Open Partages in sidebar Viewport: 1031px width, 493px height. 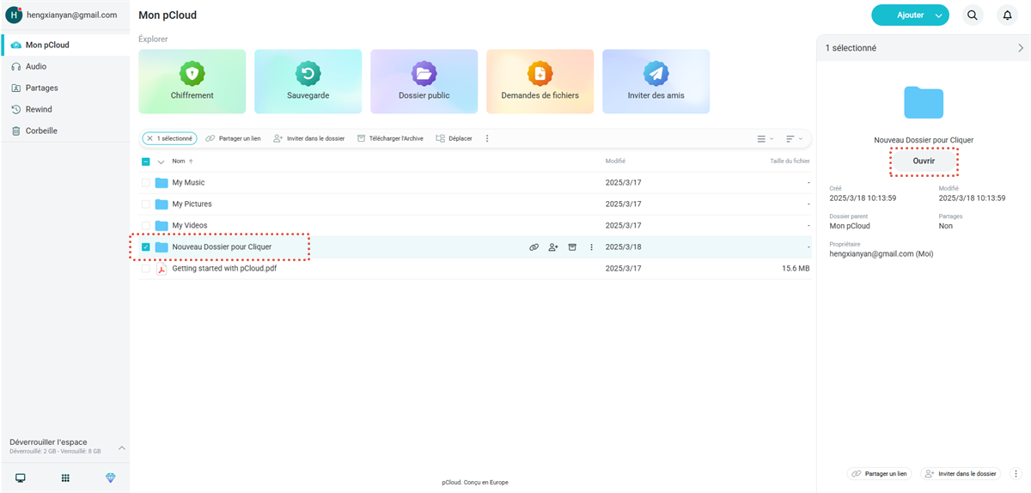65,88
